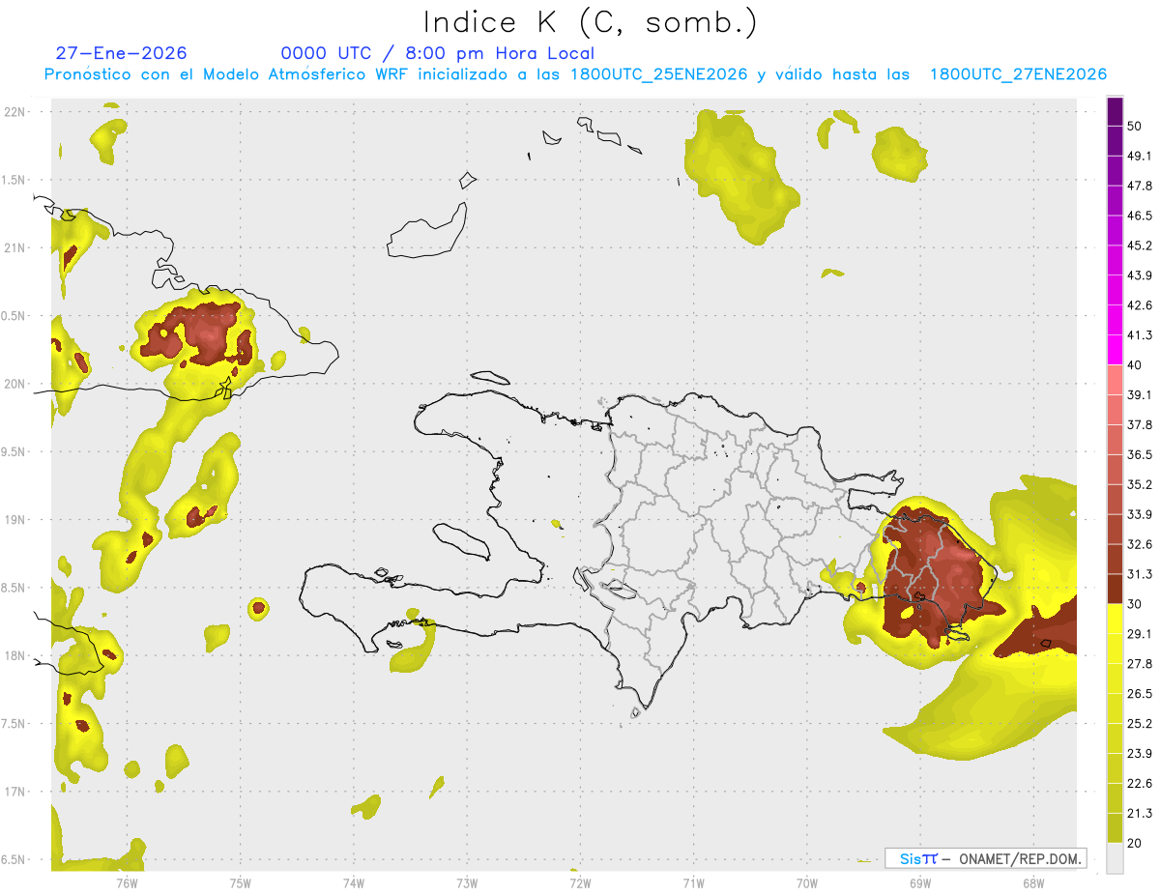1160x896 pixels.
Task: Click the colorbar value '31.3'
Action: [x=1140, y=574]
